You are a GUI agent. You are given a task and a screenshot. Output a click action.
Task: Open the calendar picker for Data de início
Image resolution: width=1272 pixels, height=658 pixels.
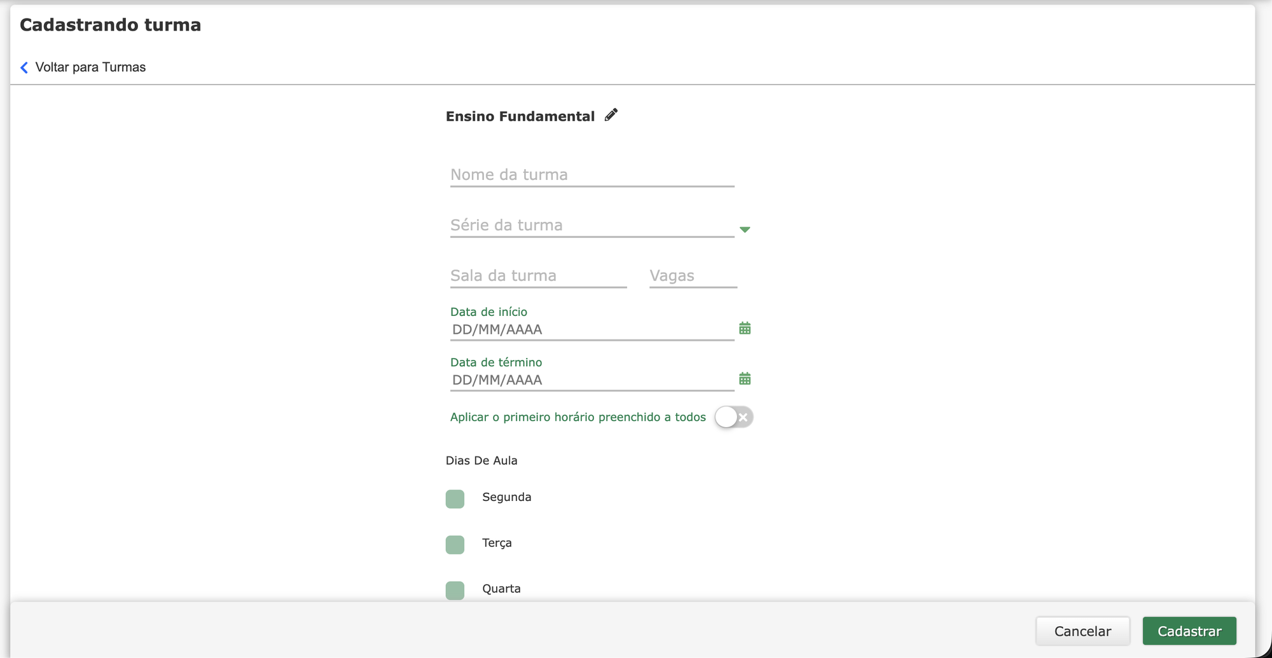(745, 328)
